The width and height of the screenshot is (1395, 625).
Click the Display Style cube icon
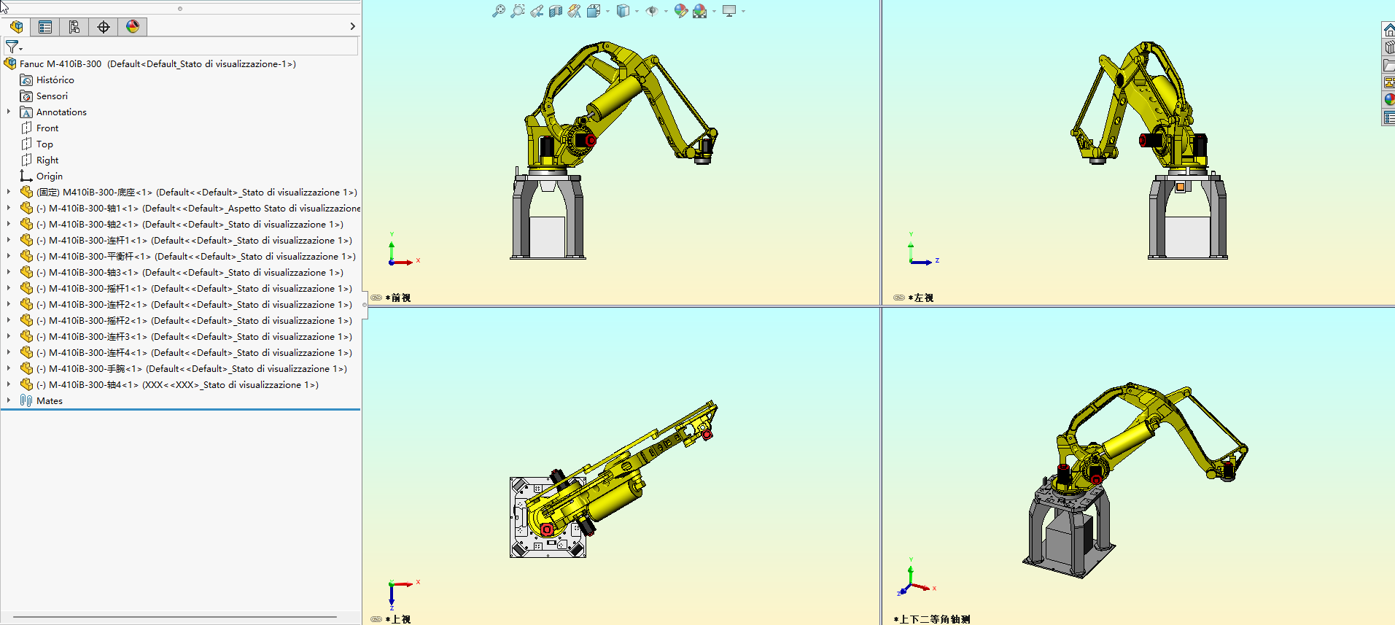(623, 11)
